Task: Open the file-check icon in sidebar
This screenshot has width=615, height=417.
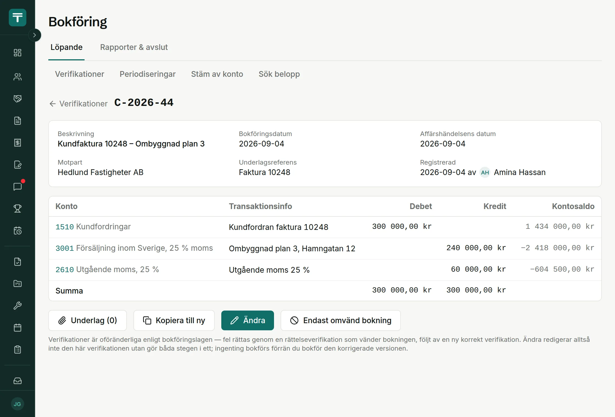Action: (x=18, y=262)
